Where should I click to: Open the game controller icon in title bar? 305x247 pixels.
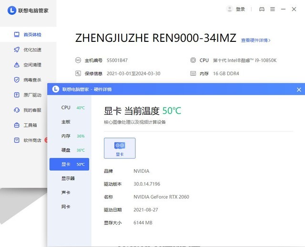click(262, 9)
